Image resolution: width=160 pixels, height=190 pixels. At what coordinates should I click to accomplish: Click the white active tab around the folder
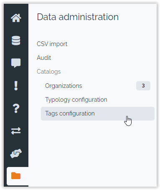[x=18, y=176]
